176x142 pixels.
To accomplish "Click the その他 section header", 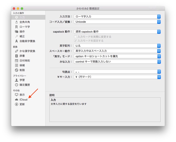I will (16, 90).
